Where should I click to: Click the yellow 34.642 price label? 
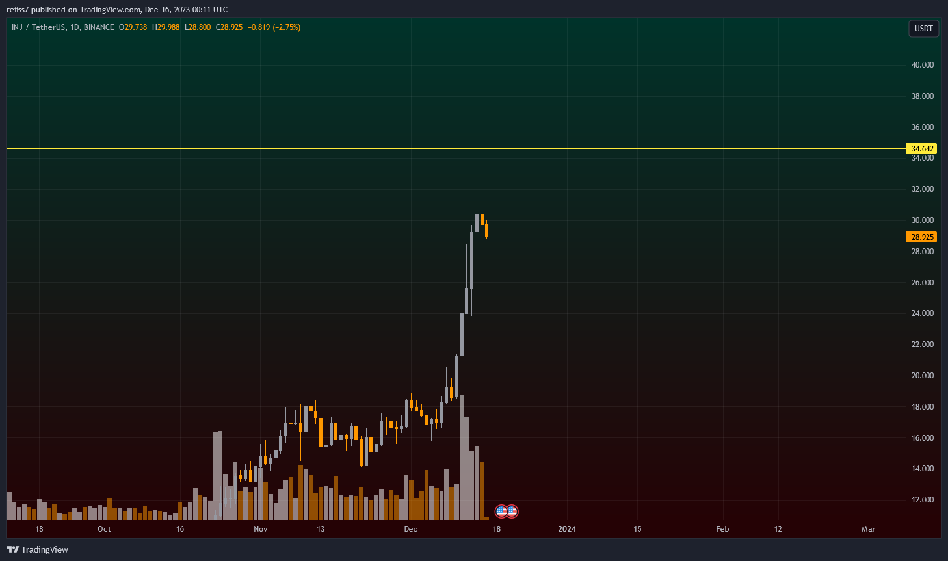pos(922,148)
